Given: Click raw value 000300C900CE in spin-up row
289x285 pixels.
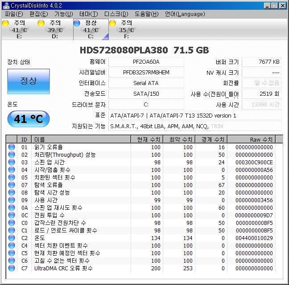Looking at the screenshot, I should [x=254, y=162].
